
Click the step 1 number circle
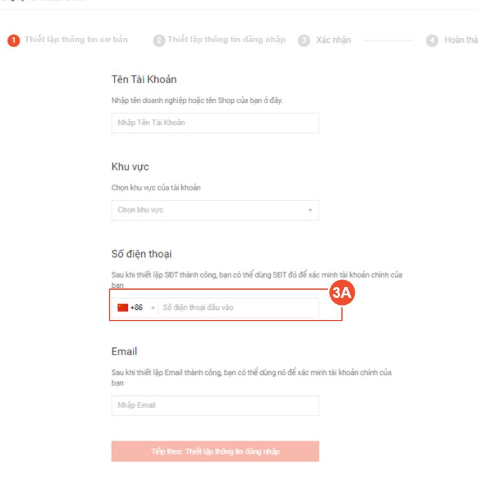pyautogui.click(x=13, y=40)
